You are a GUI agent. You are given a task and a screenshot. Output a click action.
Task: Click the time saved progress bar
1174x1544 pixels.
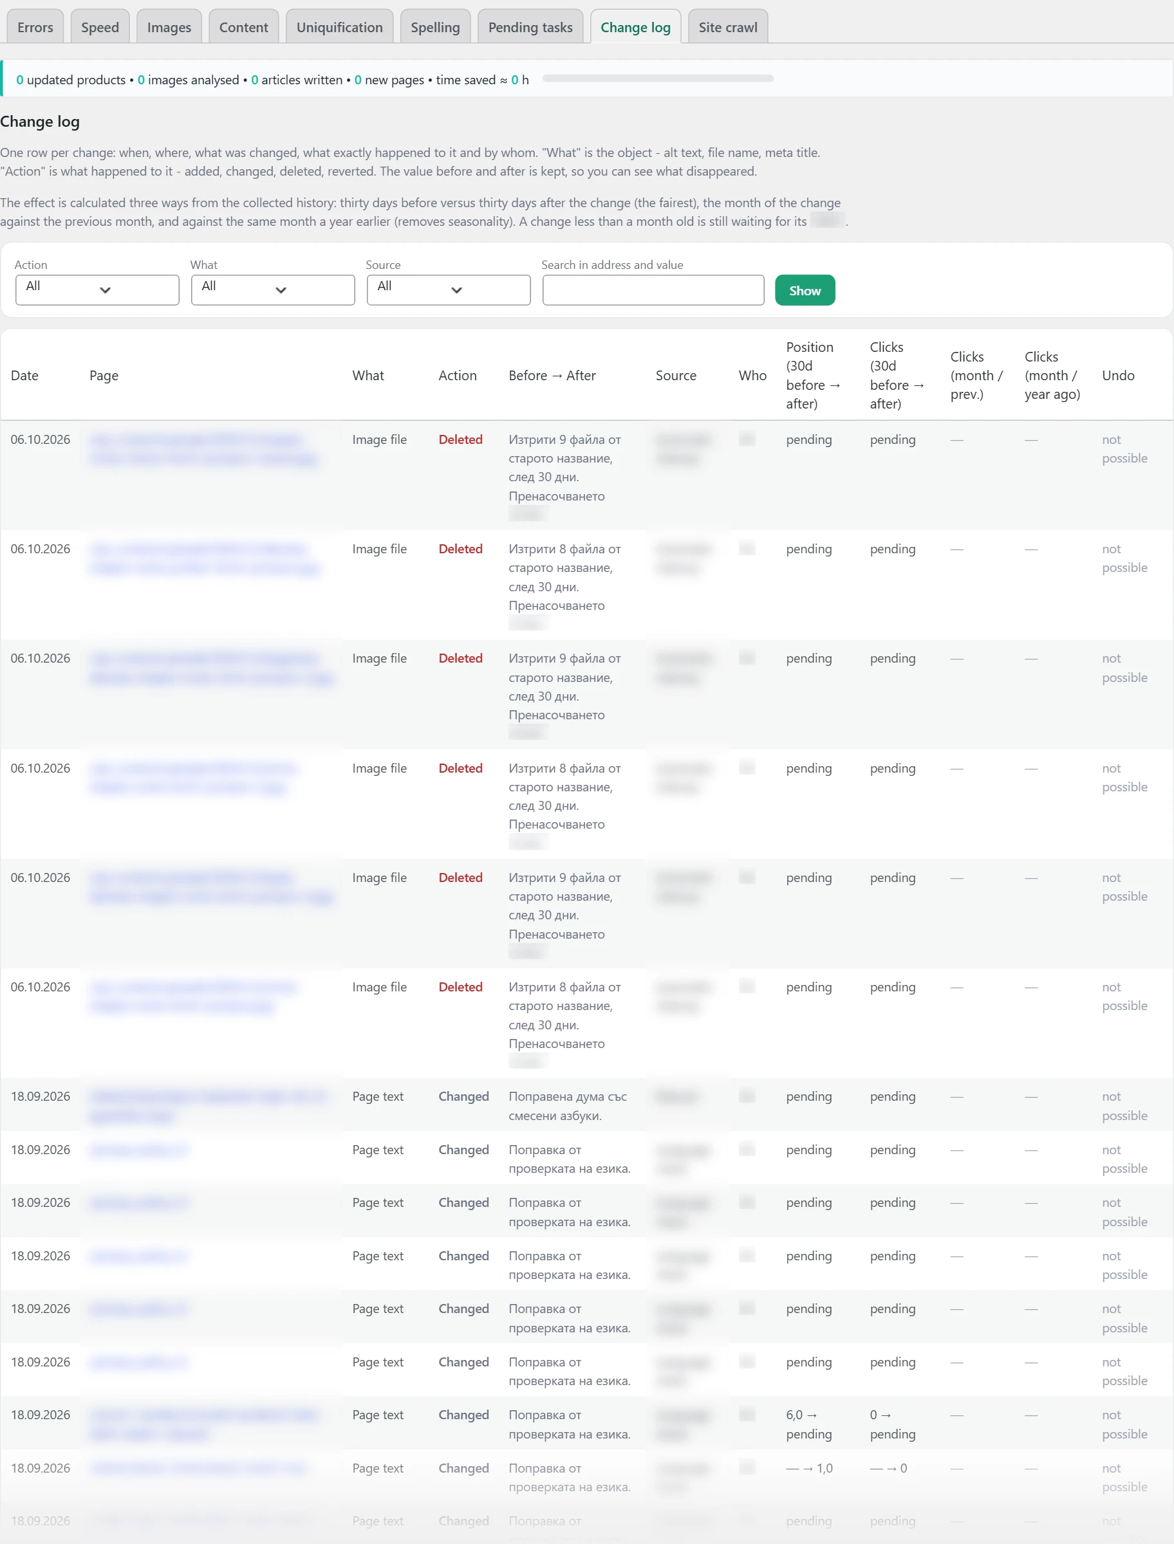pyautogui.click(x=658, y=79)
